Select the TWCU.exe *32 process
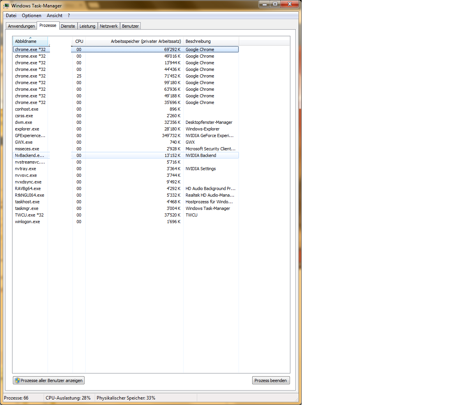The width and height of the screenshot is (449, 405). point(126,215)
